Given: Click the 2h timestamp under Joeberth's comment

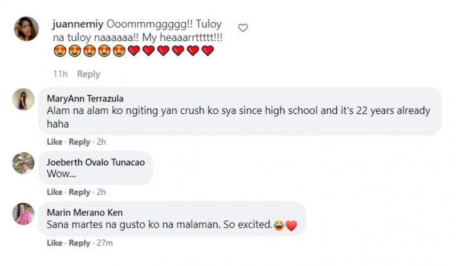Looking at the screenshot, I should tap(101, 192).
